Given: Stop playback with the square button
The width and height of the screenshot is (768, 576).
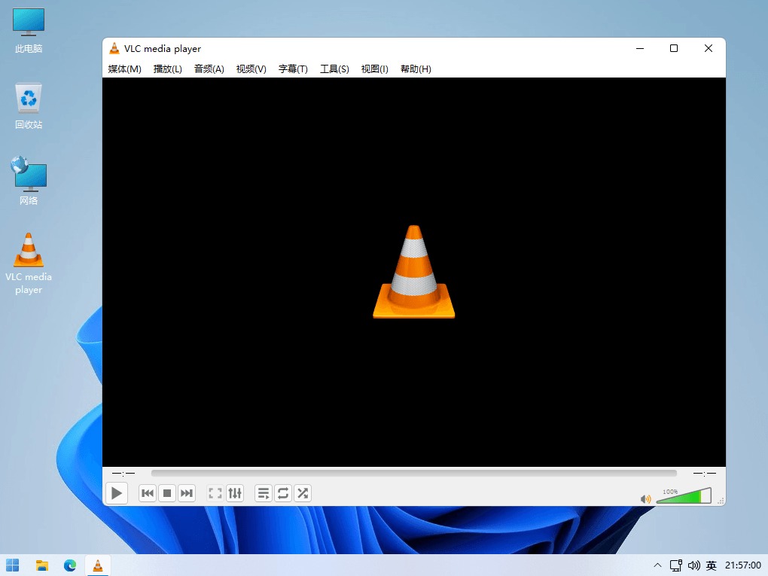Looking at the screenshot, I should pyautogui.click(x=167, y=493).
